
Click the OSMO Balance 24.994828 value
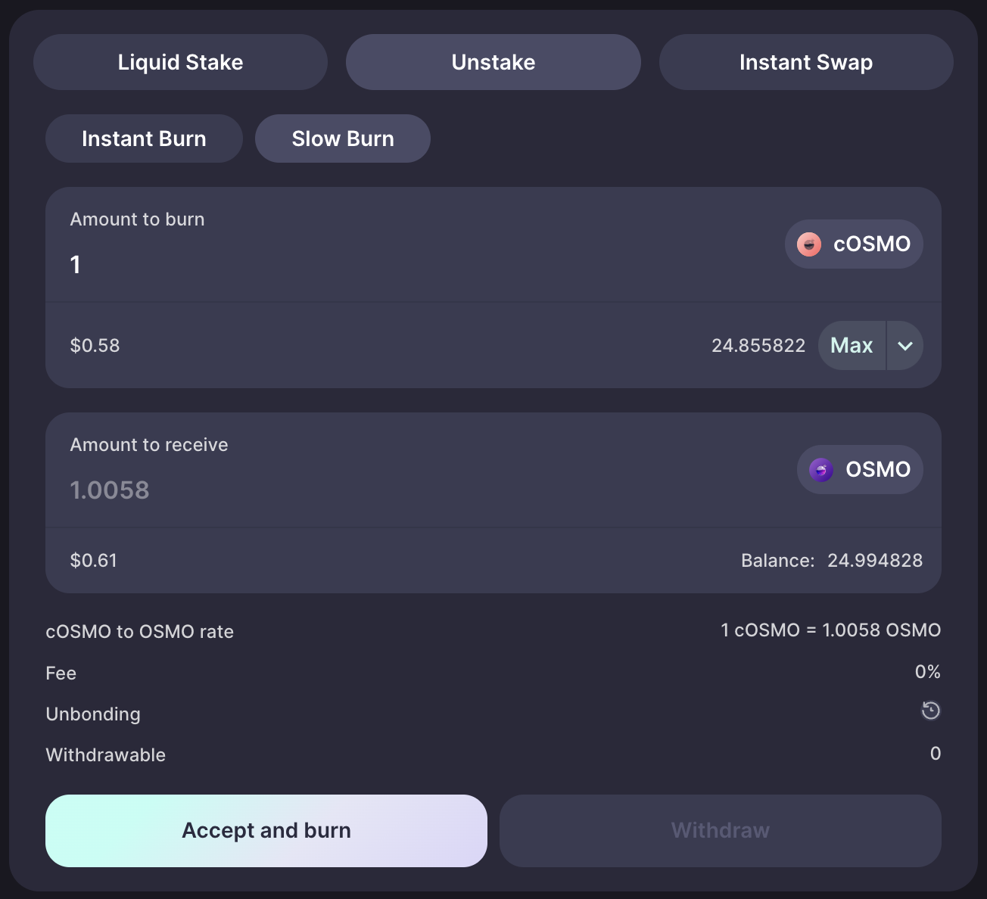pos(875,561)
